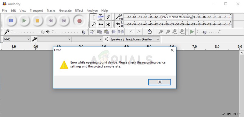
Task: Click the 7.0 mark on timeline ruler
Action: 195,46
